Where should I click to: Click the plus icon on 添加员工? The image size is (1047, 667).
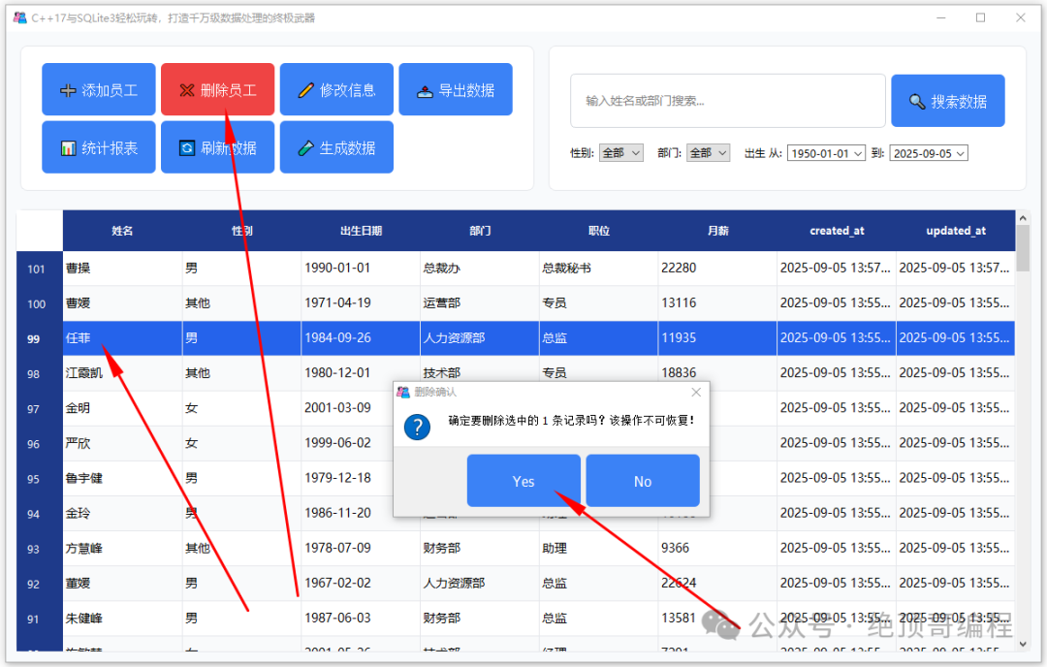tap(68, 90)
